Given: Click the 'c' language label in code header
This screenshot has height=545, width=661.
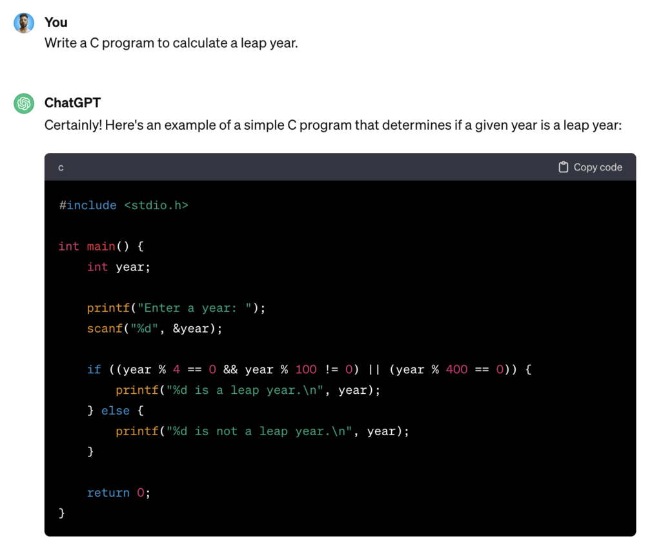Looking at the screenshot, I should click(61, 168).
